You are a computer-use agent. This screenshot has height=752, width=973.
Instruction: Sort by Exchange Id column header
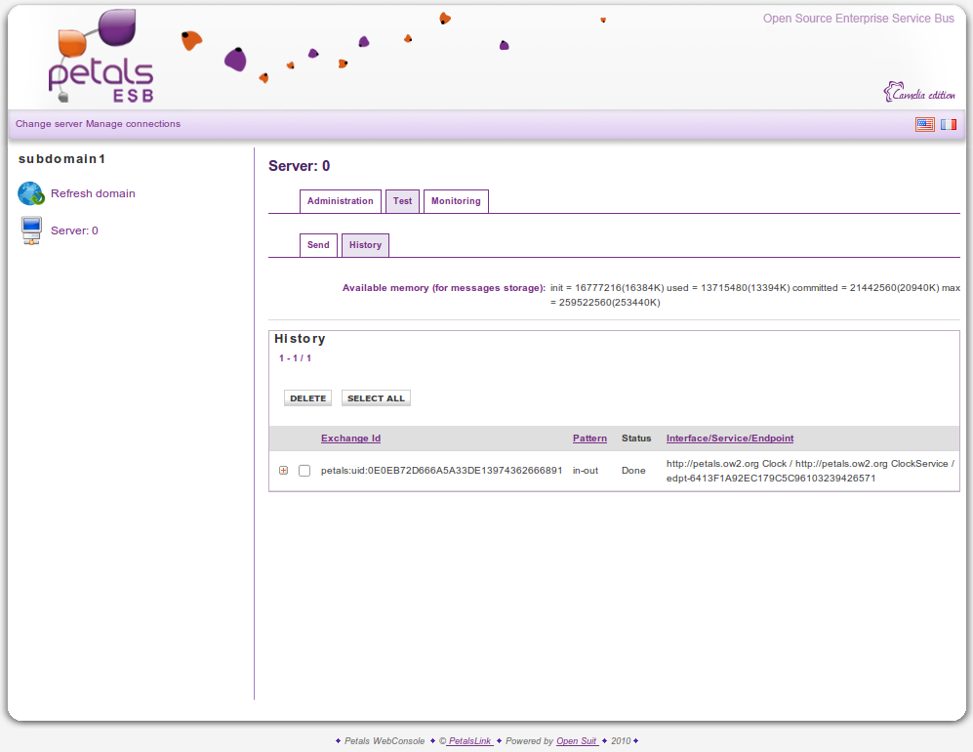point(350,439)
